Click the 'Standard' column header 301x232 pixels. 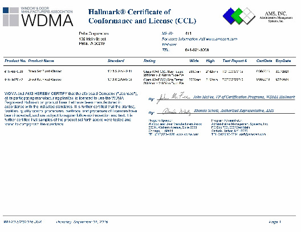tap(116, 61)
